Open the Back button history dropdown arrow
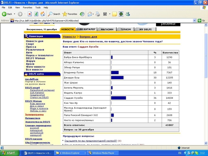Viewport: 208px width, 156px height. pyautogui.click(x=14, y=14)
